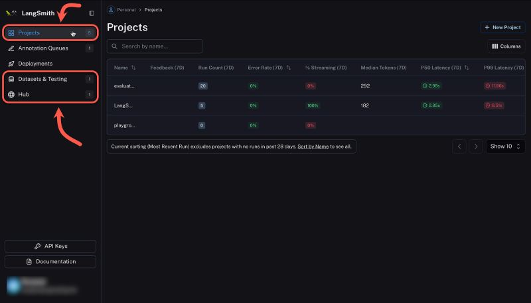
Task: Sort projects by Name column arrows
Action: coord(133,68)
